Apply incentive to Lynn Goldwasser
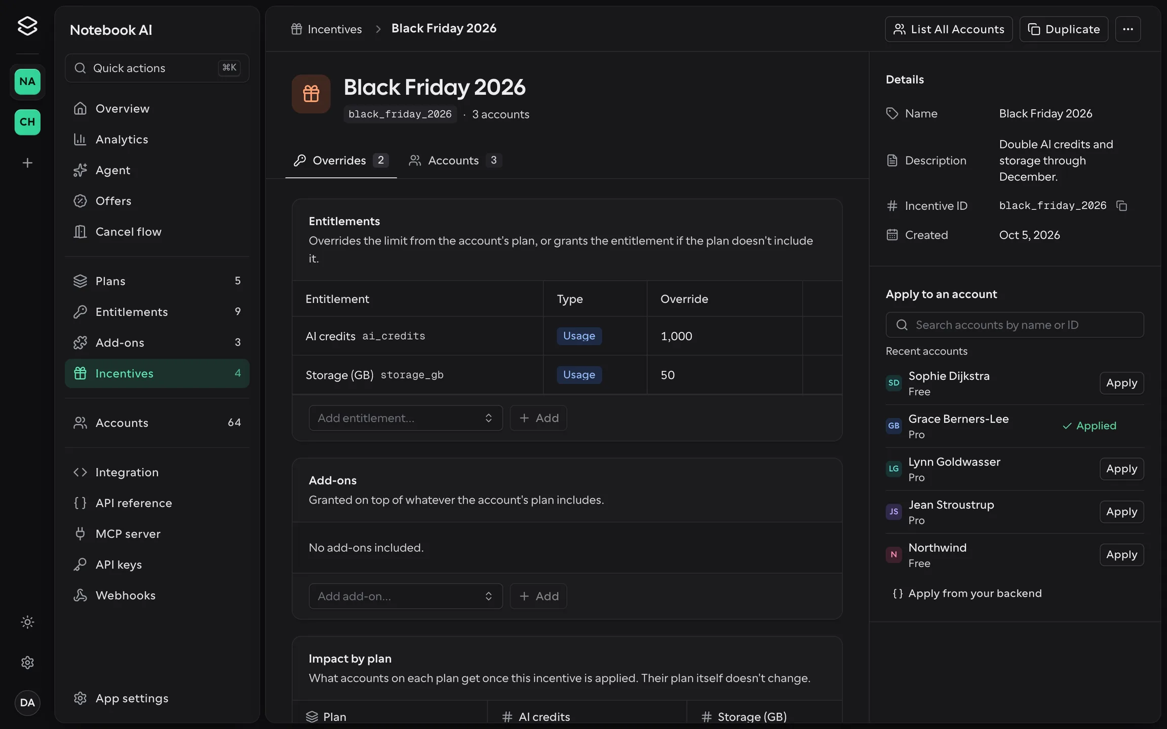This screenshot has height=729, width=1167. tap(1121, 469)
